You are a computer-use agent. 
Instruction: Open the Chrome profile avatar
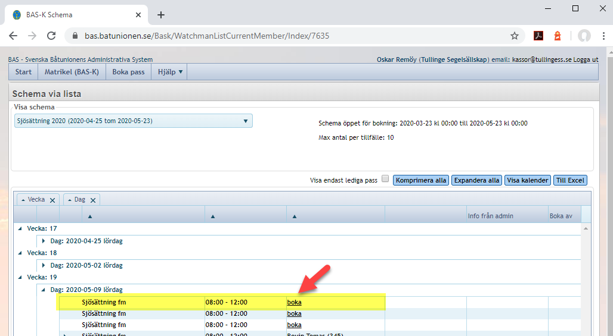(584, 36)
